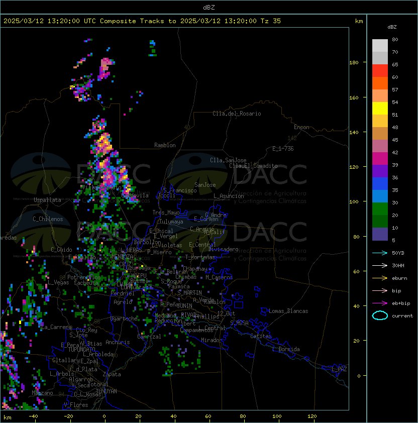Click the 'Mirador' map label
Screen dimensions: 418x423
(212, 340)
